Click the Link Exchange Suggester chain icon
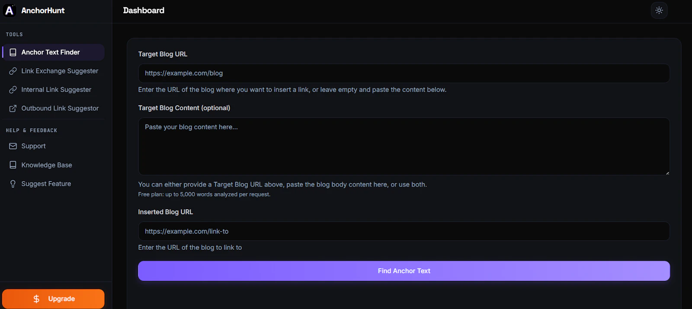Viewport: 692px width, 309px height. 13,71
